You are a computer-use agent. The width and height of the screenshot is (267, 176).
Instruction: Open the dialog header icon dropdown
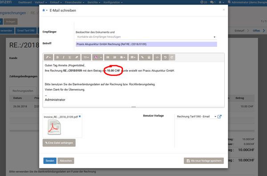point(45,10)
